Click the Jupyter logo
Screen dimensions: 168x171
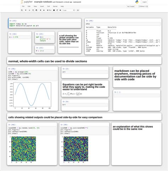27,2
